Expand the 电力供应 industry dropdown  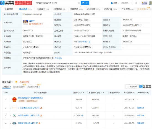32,53
